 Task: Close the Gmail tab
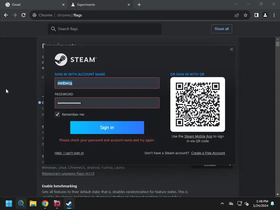[63, 5]
